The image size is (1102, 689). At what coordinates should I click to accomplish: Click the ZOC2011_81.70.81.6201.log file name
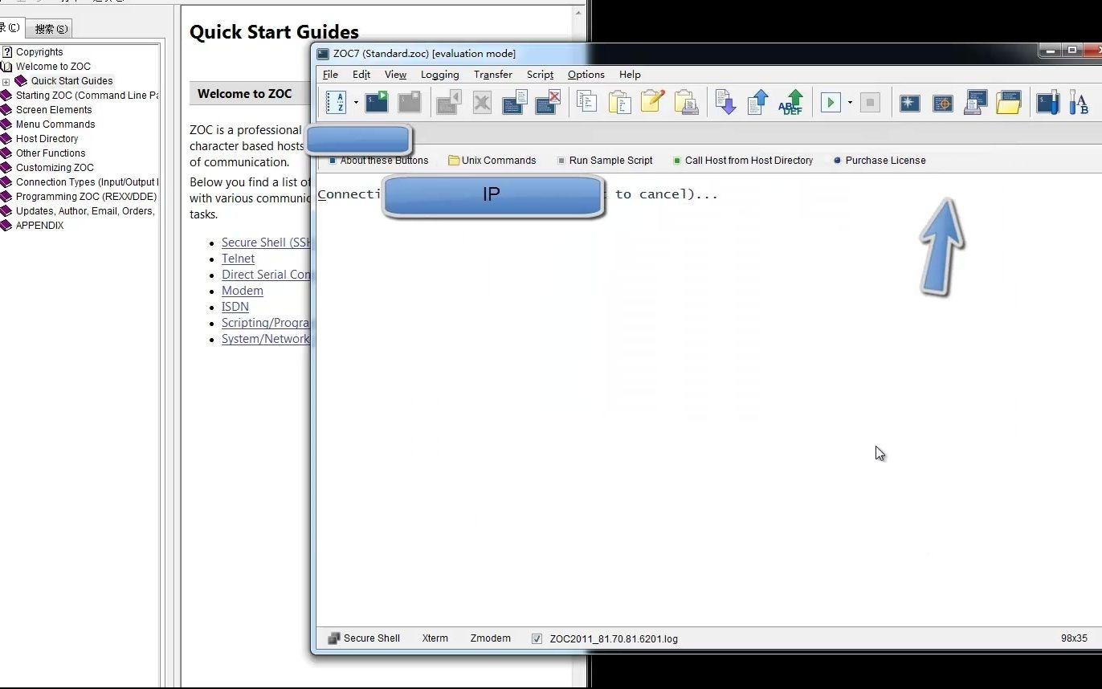tap(614, 639)
